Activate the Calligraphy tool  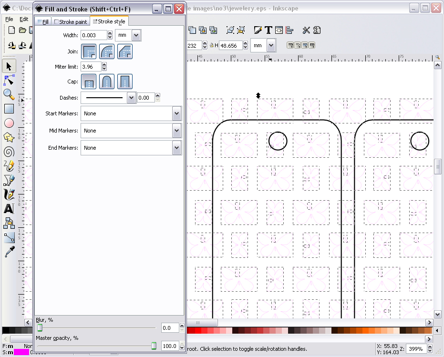point(9,195)
